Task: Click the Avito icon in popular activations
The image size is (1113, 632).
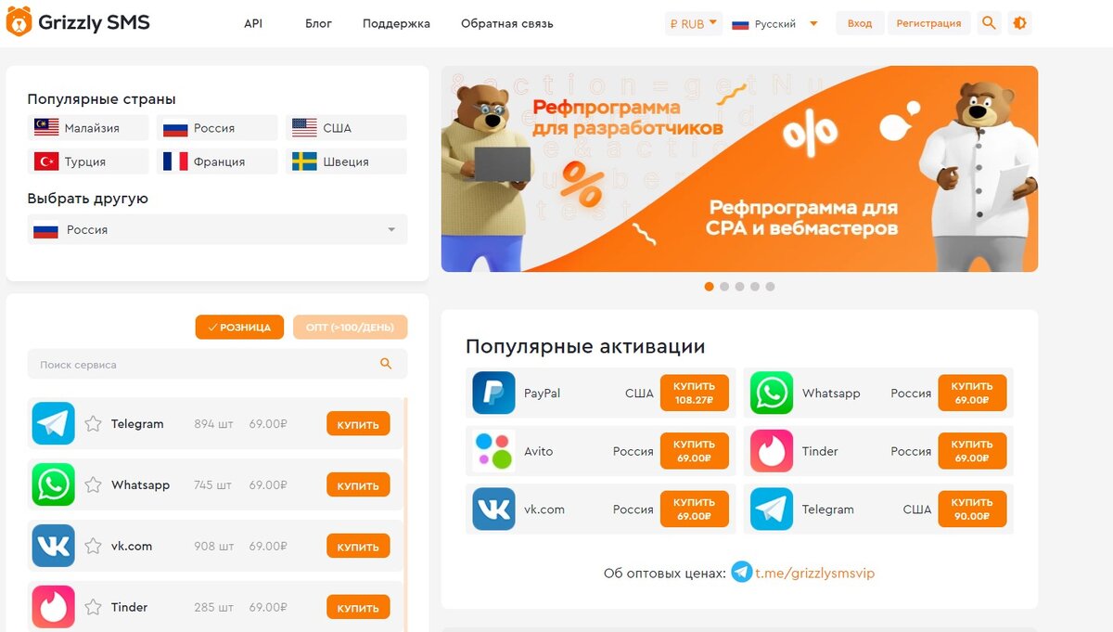Action: (493, 451)
